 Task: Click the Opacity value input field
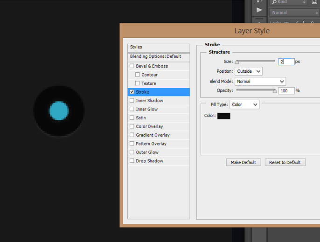click(286, 91)
